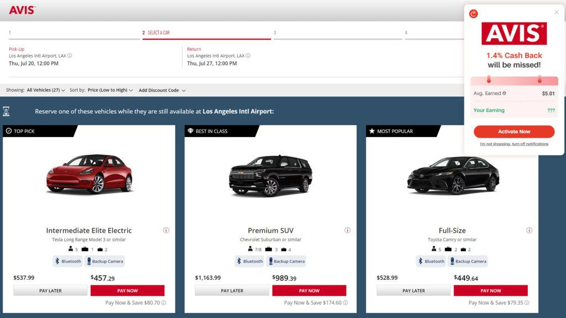Click Return label text

(x=194, y=49)
